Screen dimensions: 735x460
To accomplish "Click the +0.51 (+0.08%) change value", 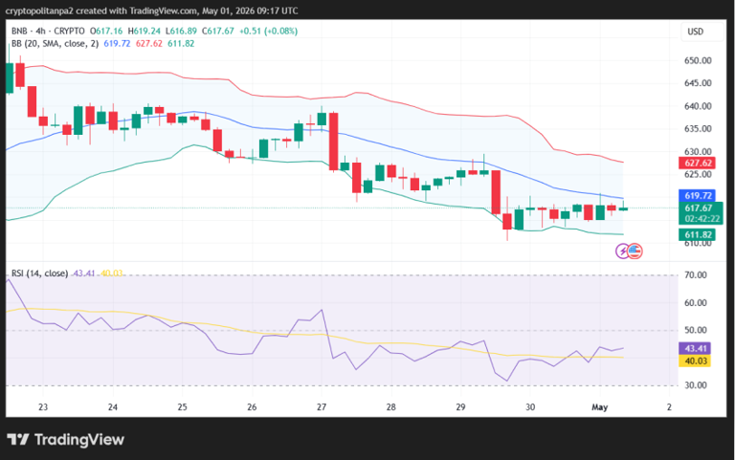I will pos(268,32).
